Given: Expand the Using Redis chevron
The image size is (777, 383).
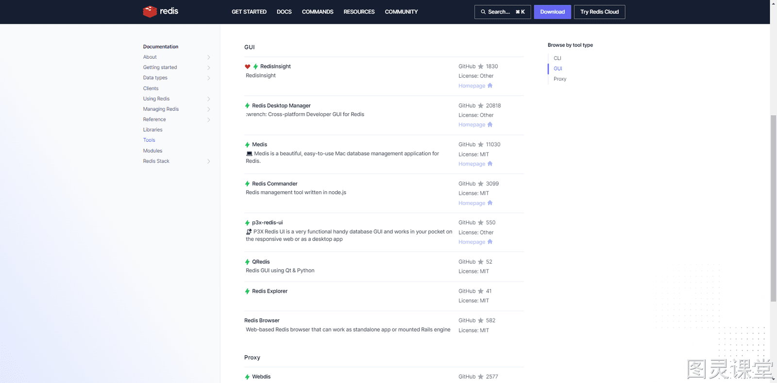Looking at the screenshot, I should [x=209, y=99].
